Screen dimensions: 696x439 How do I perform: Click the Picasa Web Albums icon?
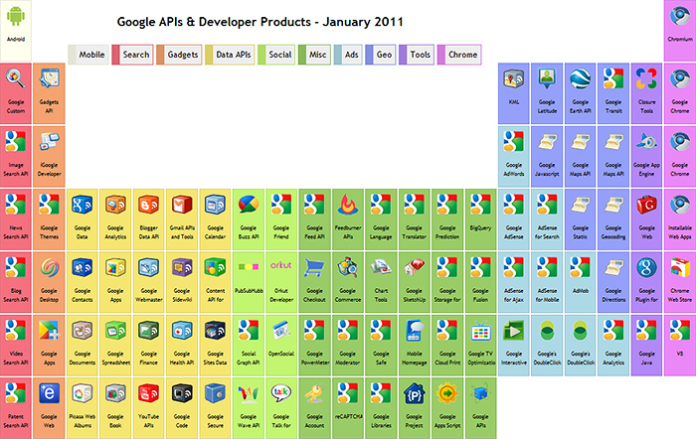coord(83,393)
